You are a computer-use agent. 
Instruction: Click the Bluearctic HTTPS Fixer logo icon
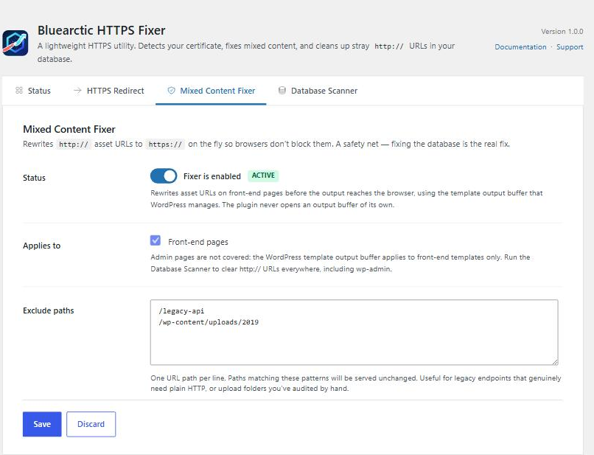point(15,43)
